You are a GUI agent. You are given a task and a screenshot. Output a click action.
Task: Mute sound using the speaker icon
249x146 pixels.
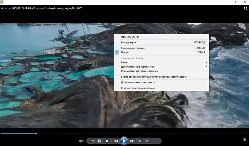coord(140,141)
